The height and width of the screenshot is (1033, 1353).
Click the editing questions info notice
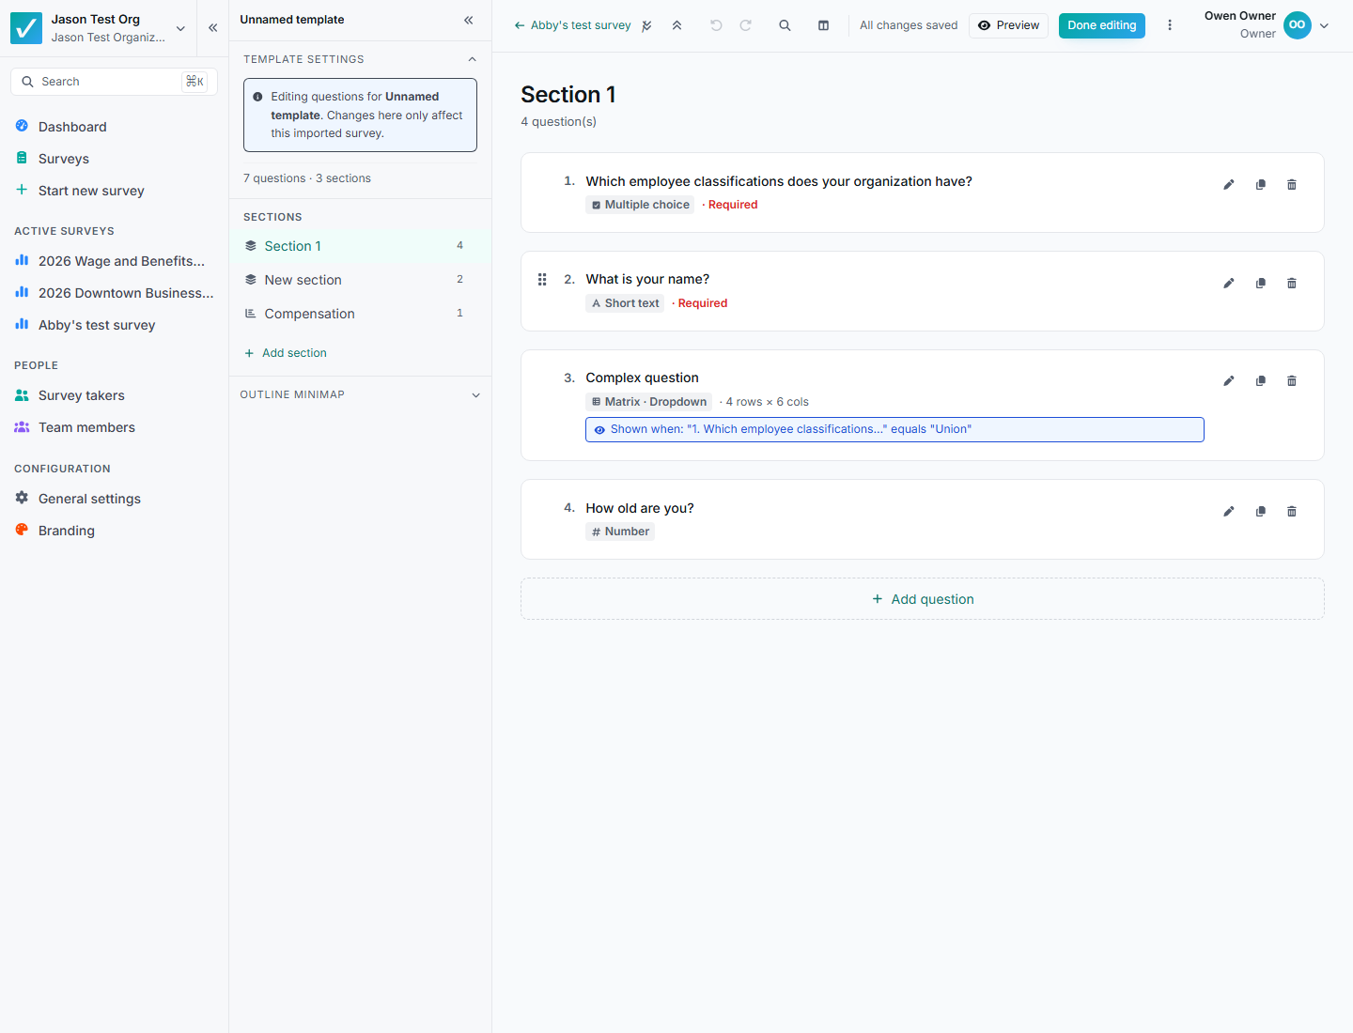(360, 115)
